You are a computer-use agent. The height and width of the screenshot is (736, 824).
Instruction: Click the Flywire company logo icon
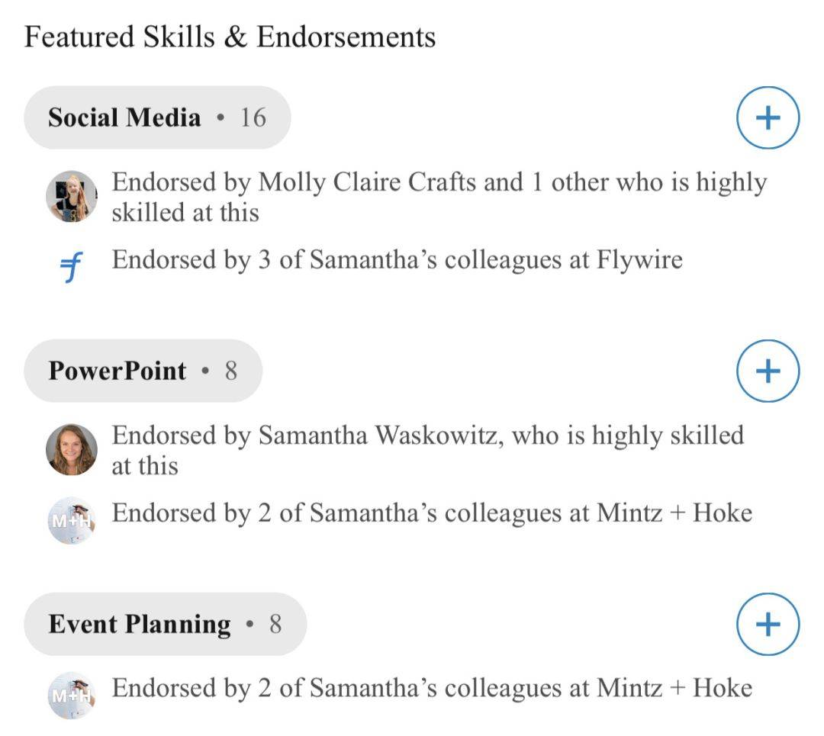(x=72, y=267)
